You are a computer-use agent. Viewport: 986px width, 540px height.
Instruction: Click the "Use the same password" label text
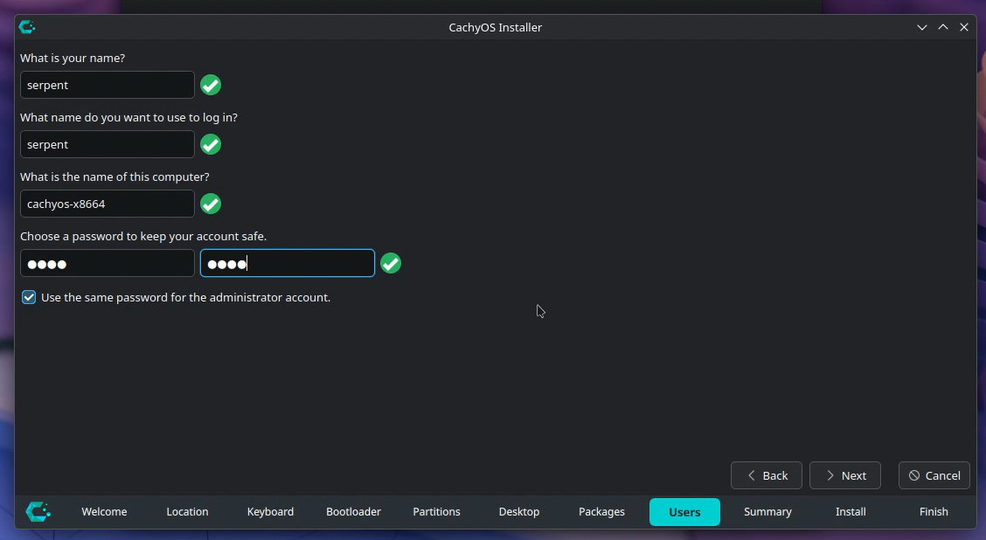pyautogui.click(x=185, y=297)
